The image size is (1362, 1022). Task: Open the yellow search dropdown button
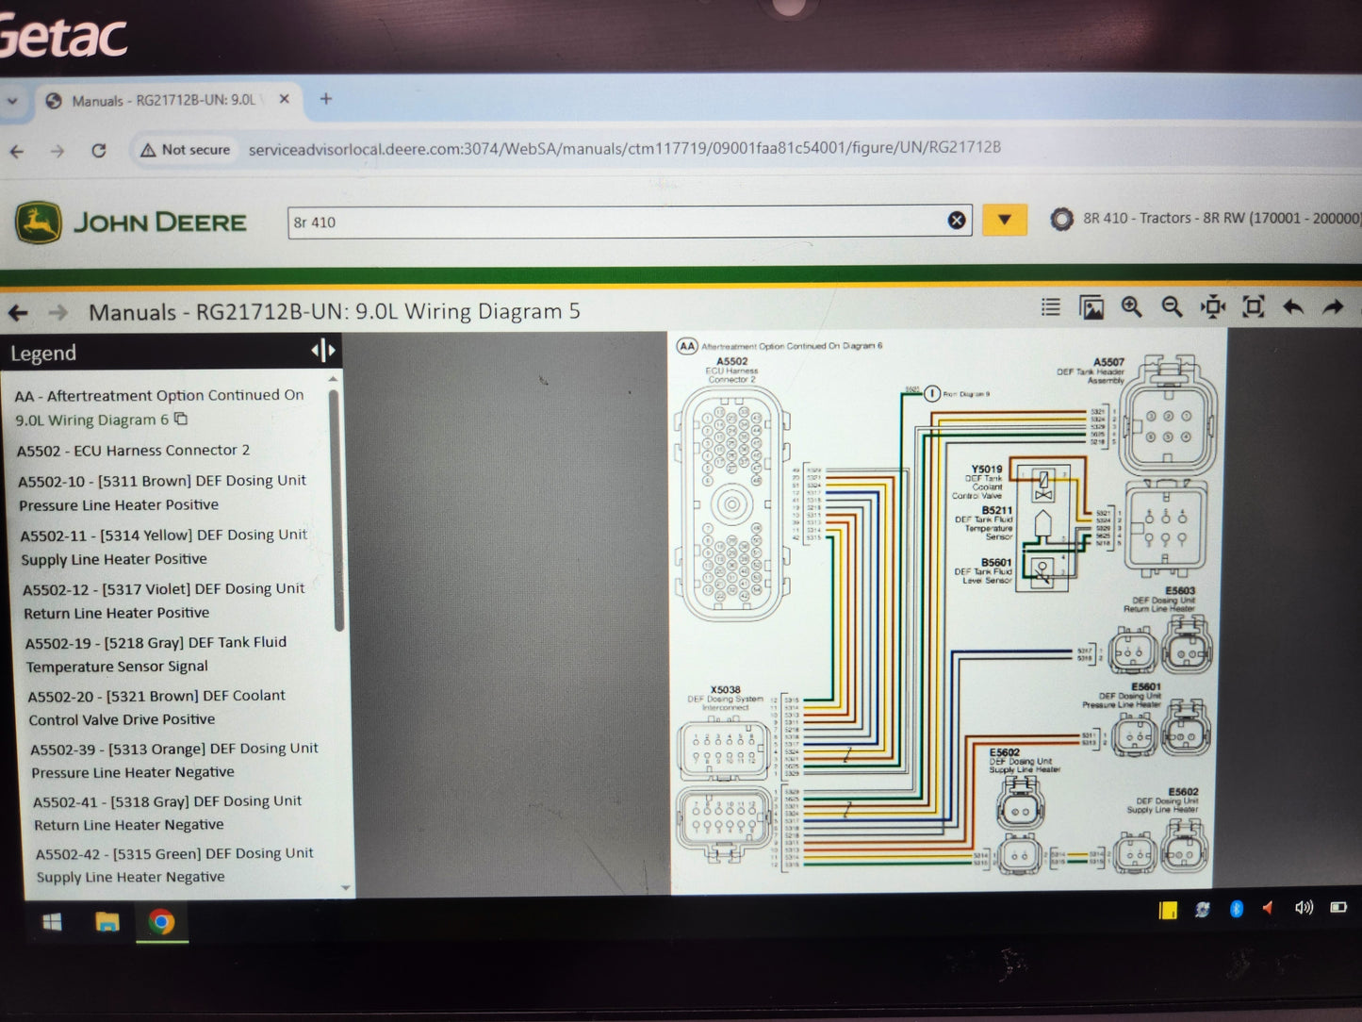coord(1005,221)
